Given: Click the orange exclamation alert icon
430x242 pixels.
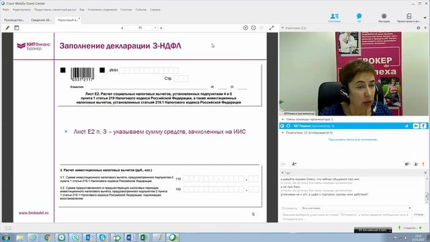Looking at the screenshot, I should (423, 164).
